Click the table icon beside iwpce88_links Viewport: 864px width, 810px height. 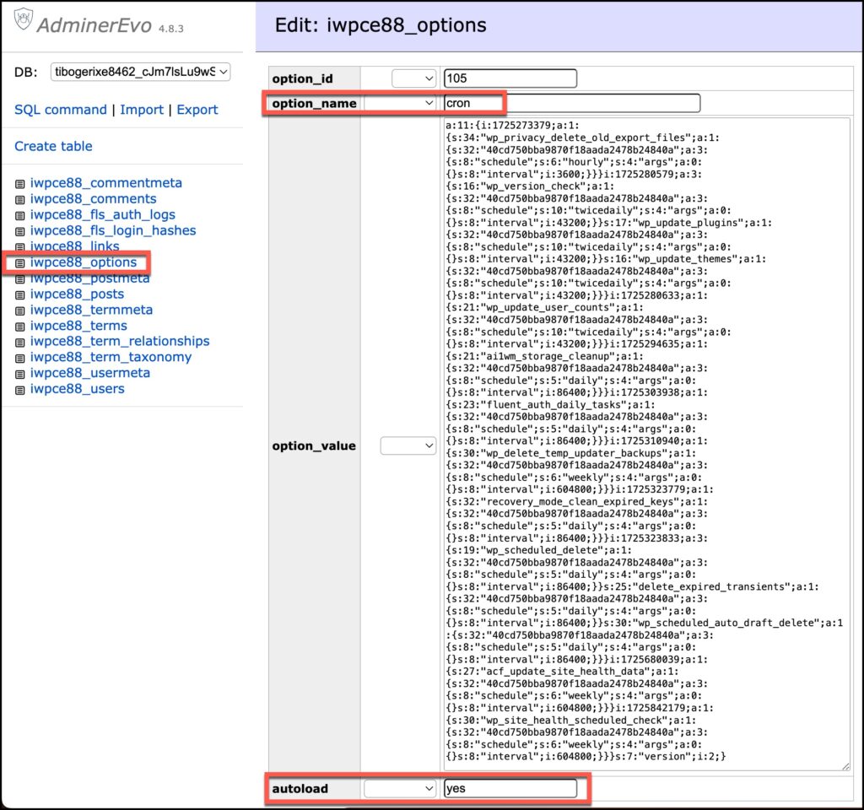point(19,246)
